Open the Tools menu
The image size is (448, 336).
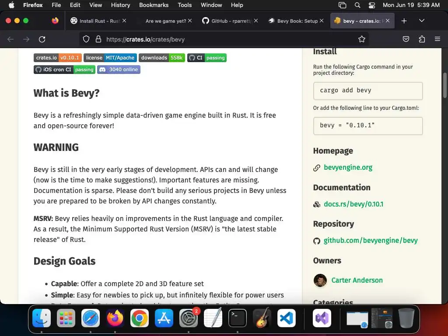click(x=185, y=5)
